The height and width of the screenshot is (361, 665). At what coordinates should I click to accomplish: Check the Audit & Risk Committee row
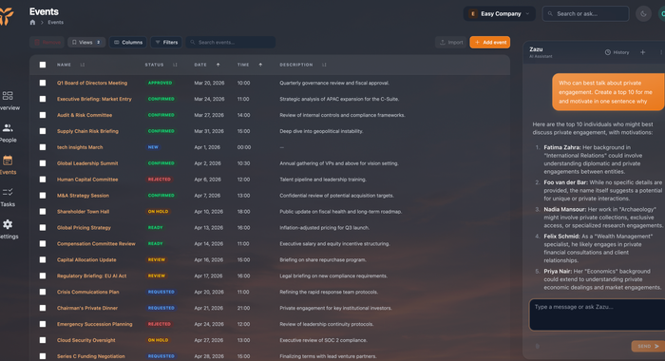pos(43,115)
